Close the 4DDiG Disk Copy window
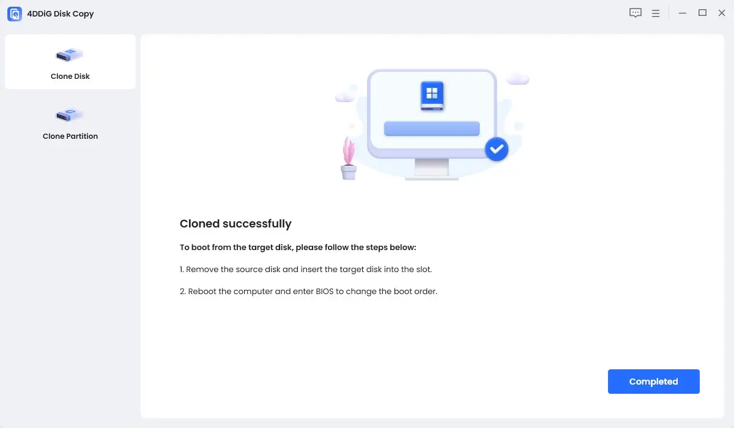 722,13
